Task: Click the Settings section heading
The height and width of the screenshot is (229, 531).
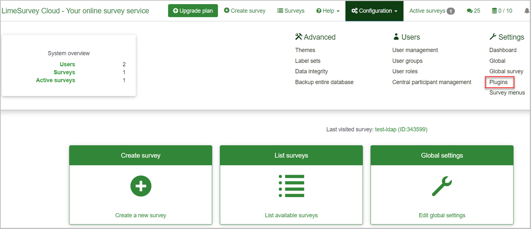Action: [507, 37]
